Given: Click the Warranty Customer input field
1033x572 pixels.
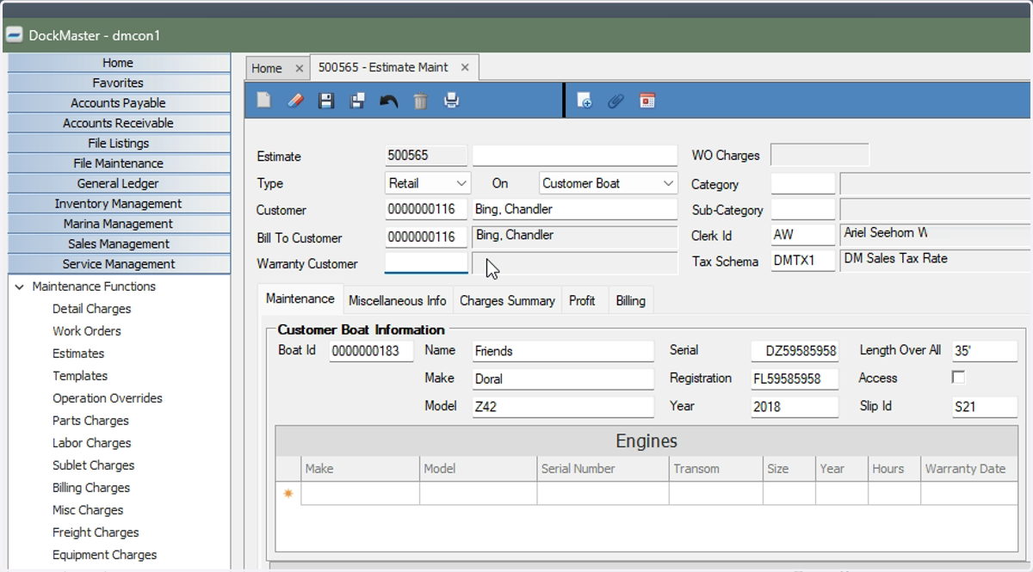Looking at the screenshot, I should 426,263.
